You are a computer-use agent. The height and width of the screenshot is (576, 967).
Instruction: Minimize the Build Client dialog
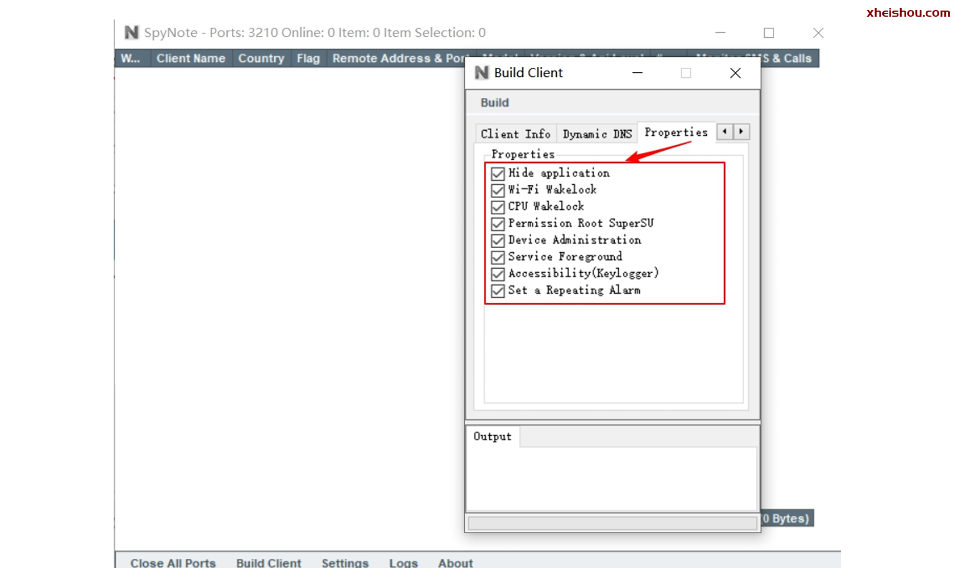click(x=638, y=73)
